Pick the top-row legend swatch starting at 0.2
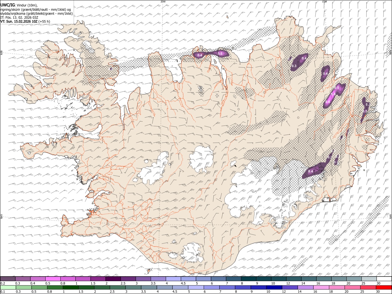Image resolution: width=392 pixels, height=294 pixels. [8, 279]
